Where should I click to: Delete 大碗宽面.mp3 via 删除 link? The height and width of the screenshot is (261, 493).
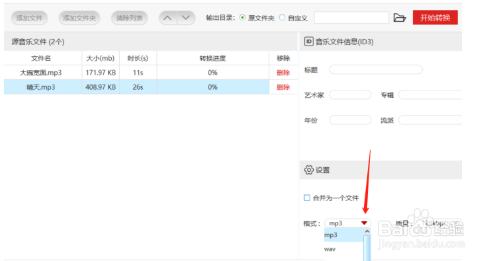pos(283,73)
